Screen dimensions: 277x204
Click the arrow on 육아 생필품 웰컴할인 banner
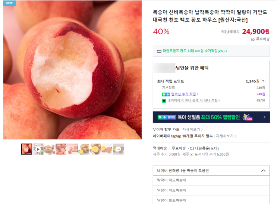coord(264,117)
